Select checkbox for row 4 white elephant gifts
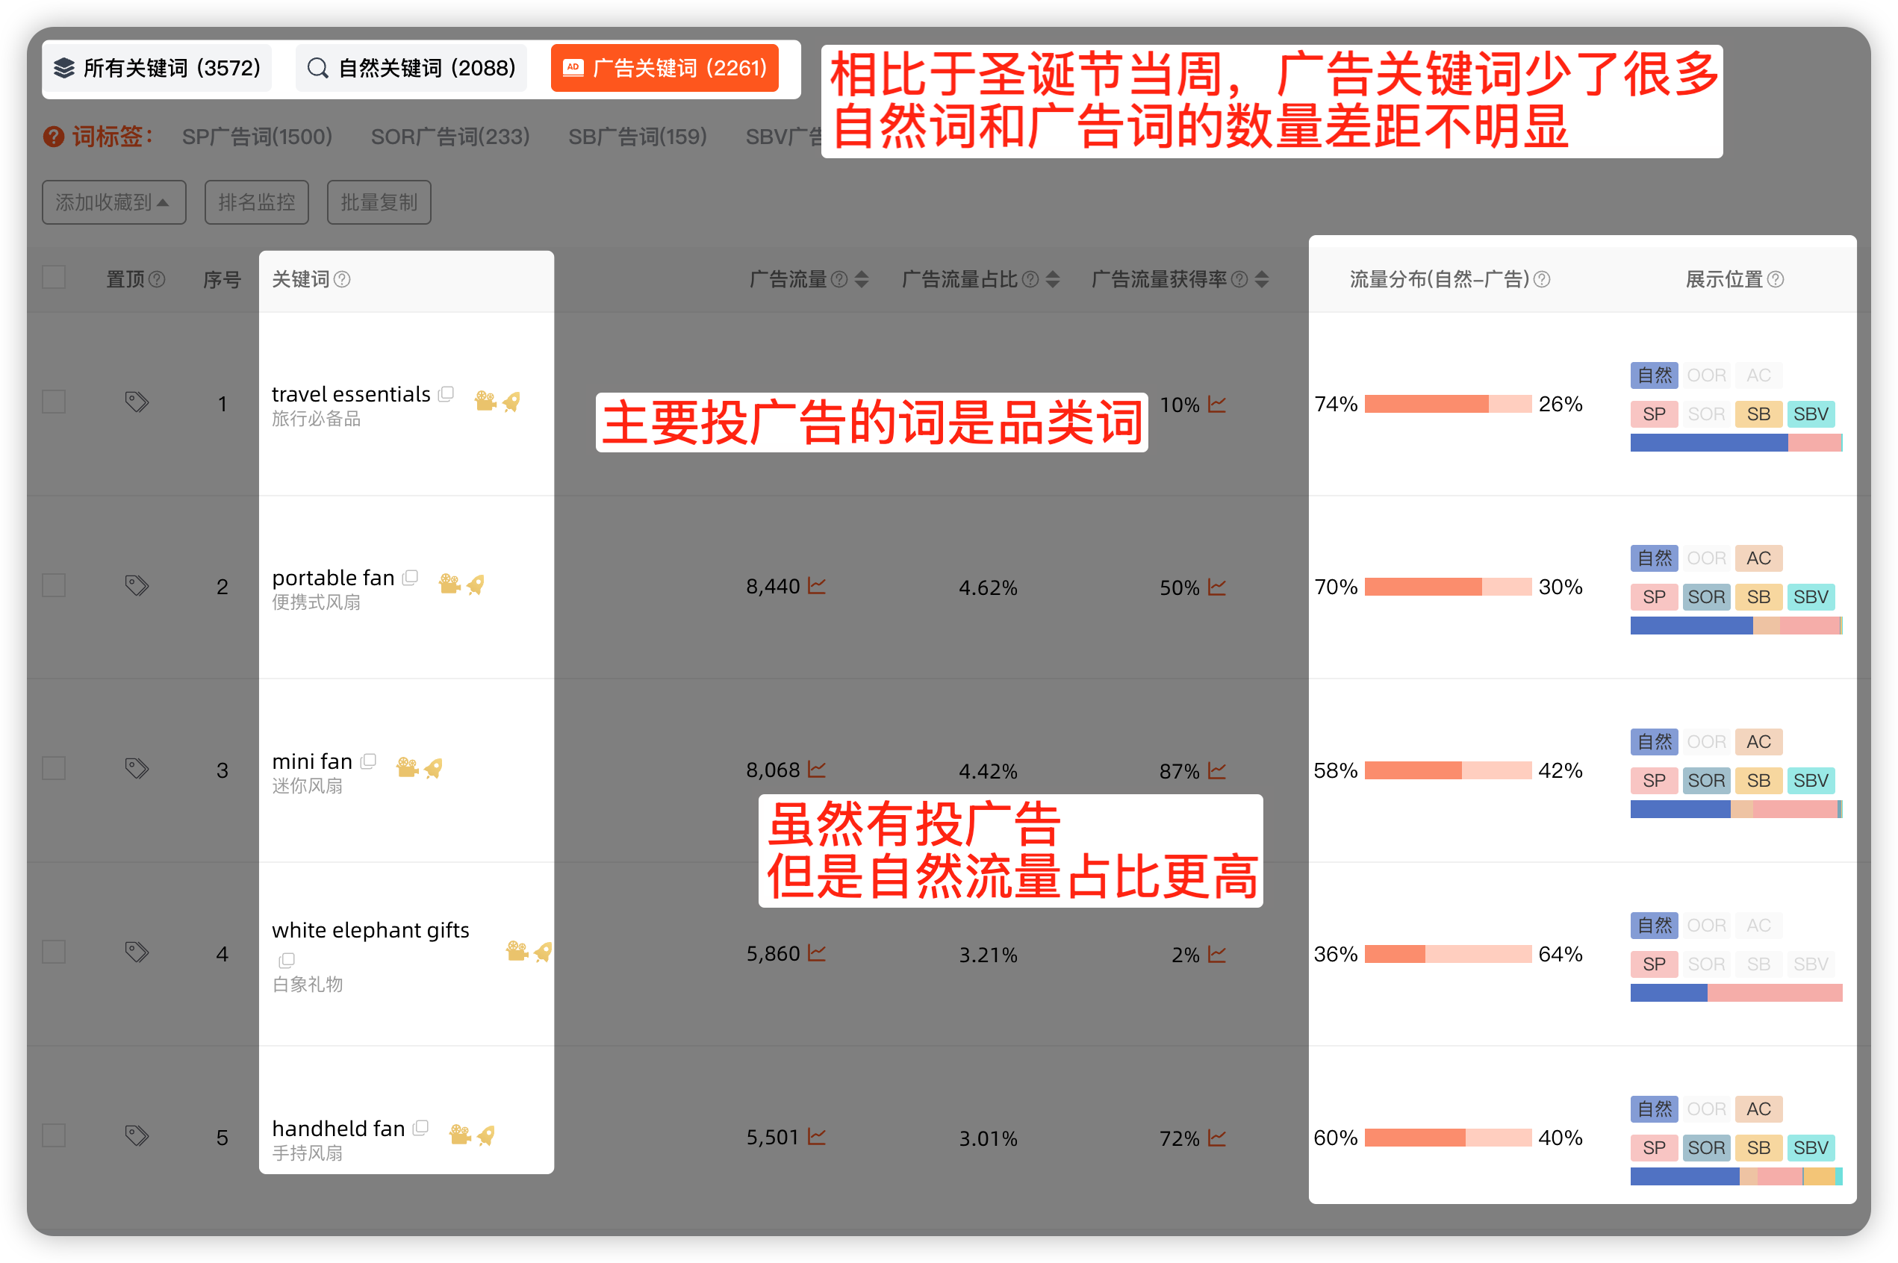The width and height of the screenshot is (1898, 1263). pos(54,952)
